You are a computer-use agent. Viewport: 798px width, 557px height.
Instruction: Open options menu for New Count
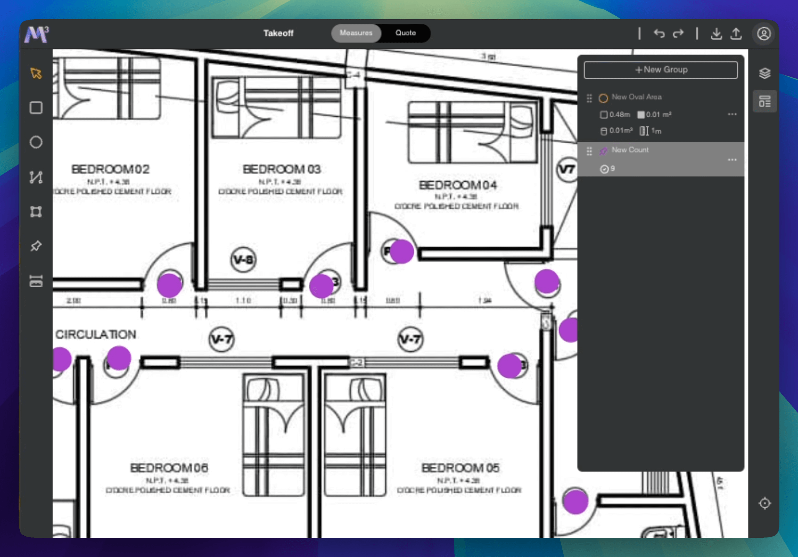pyautogui.click(x=732, y=160)
